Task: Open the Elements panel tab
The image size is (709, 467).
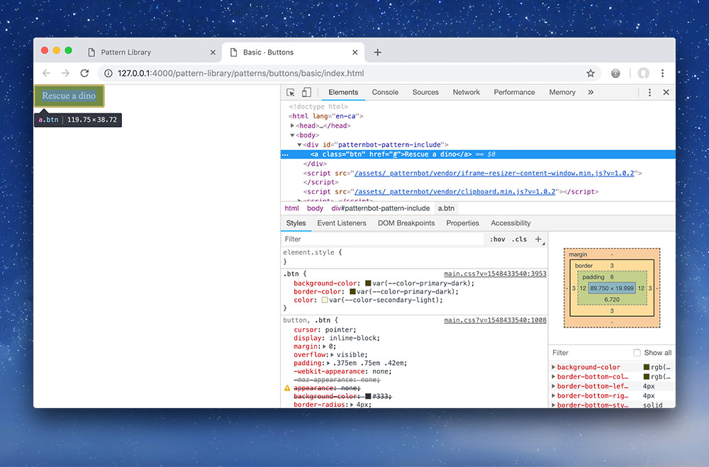Action: coord(343,92)
